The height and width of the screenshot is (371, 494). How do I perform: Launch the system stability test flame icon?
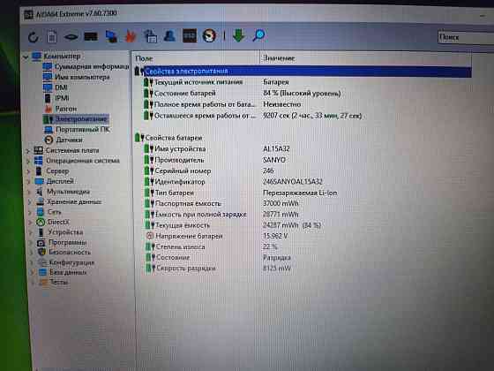tap(131, 36)
